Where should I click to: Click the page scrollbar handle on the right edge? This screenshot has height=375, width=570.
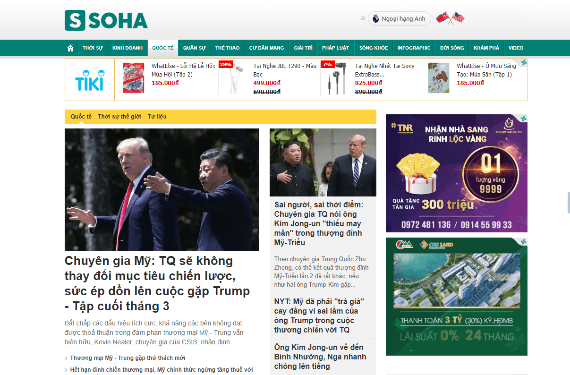(568, 203)
